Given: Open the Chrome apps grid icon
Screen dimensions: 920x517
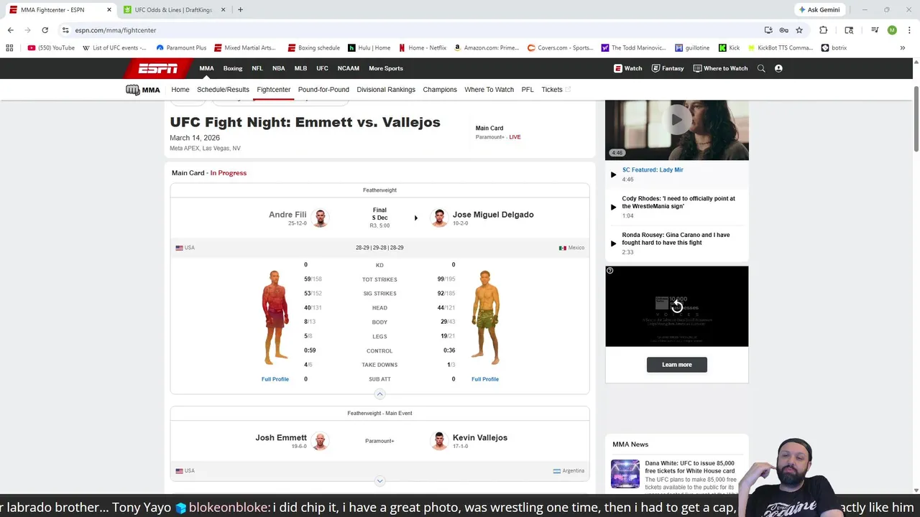Looking at the screenshot, I should click(9, 48).
